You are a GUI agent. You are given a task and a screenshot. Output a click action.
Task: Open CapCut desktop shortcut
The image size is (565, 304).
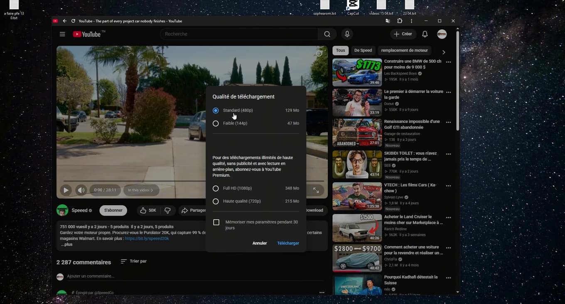[353, 7]
